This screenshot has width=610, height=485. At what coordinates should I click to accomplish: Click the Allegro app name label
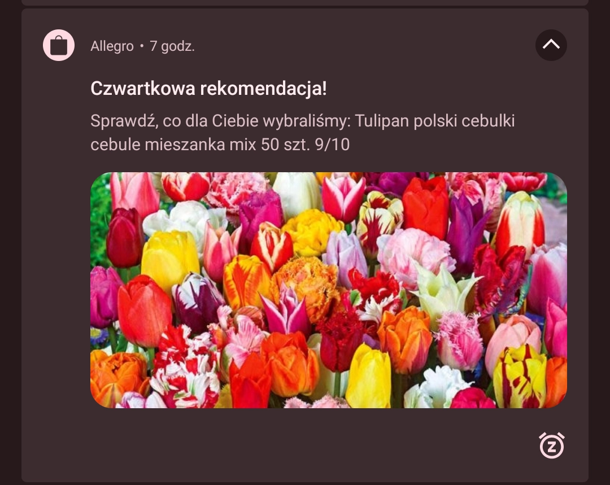pos(112,46)
